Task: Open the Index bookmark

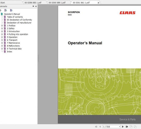Action: click(x=9, y=52)
